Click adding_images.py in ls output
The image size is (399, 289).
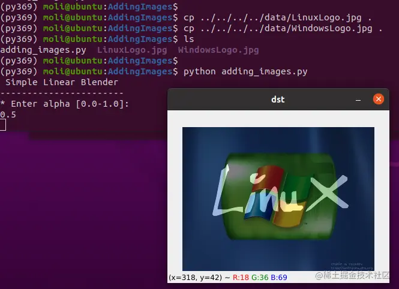tap(43, 50)
